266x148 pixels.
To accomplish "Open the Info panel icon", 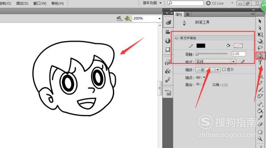I will pyautogui.click(x=168, y=41).
